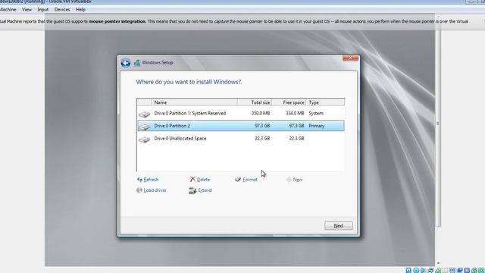Click the mouse pointer integration notification text
Screen dimensions: 485x273
(x=233, y=21)
